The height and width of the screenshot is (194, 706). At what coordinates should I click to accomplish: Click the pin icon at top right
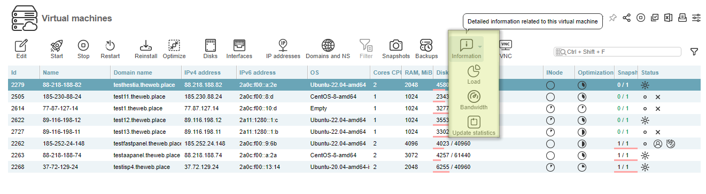(x=613, y=18)
